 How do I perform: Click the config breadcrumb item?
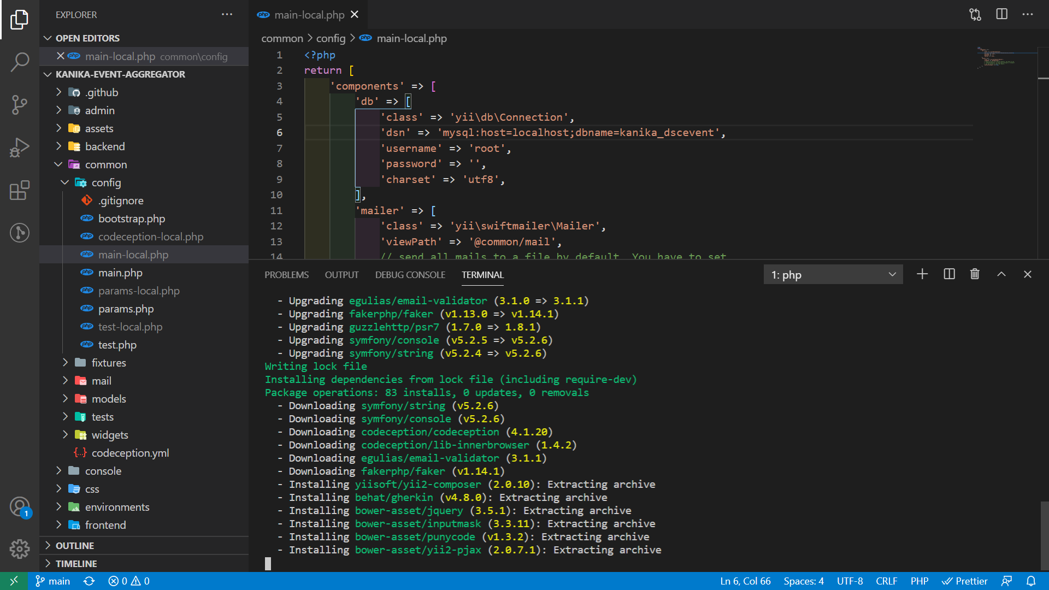coord(331,38)
